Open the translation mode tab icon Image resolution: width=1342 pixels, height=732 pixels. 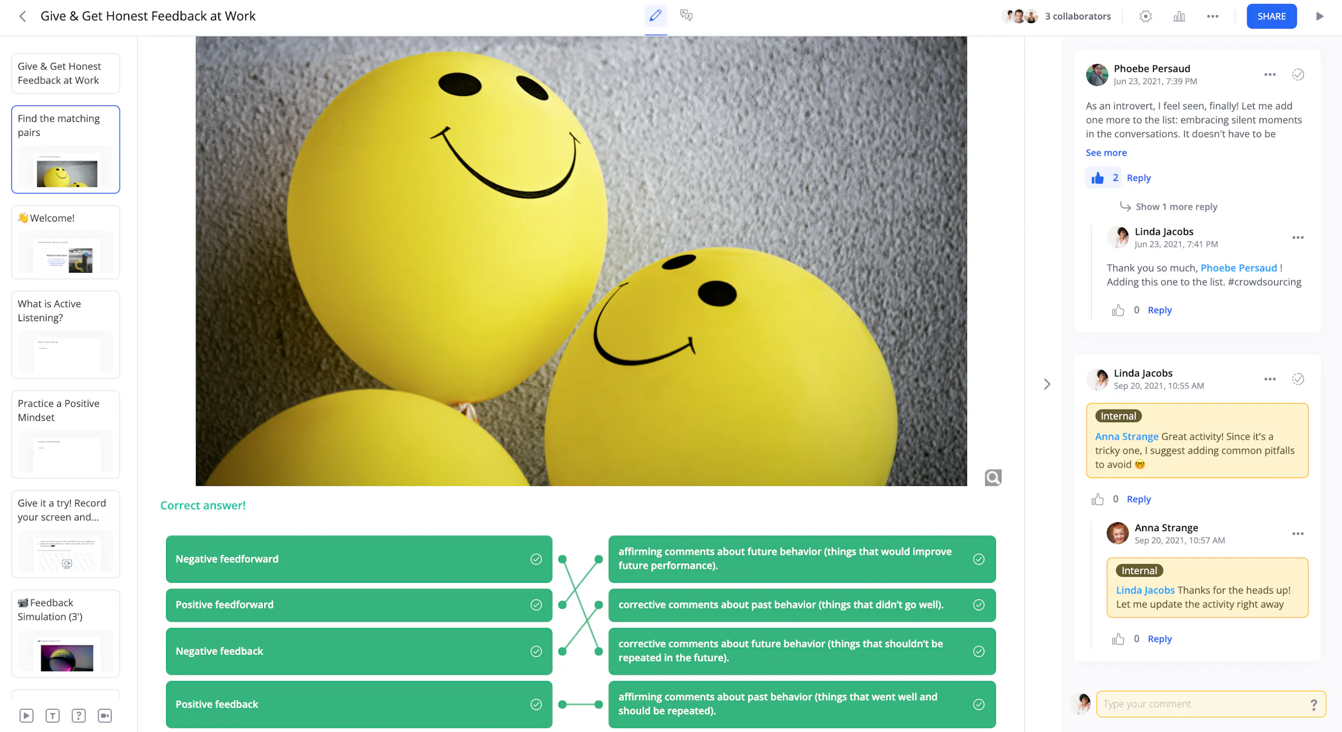686,16
